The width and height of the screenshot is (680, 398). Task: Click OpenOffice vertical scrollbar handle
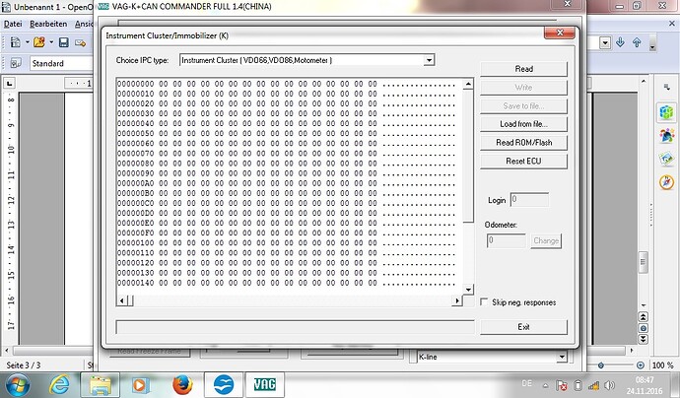pos(644,262)
